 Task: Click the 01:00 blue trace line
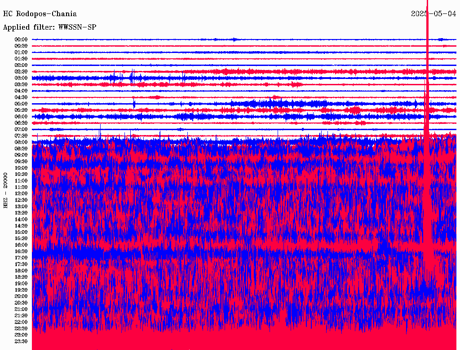point(225,52)
